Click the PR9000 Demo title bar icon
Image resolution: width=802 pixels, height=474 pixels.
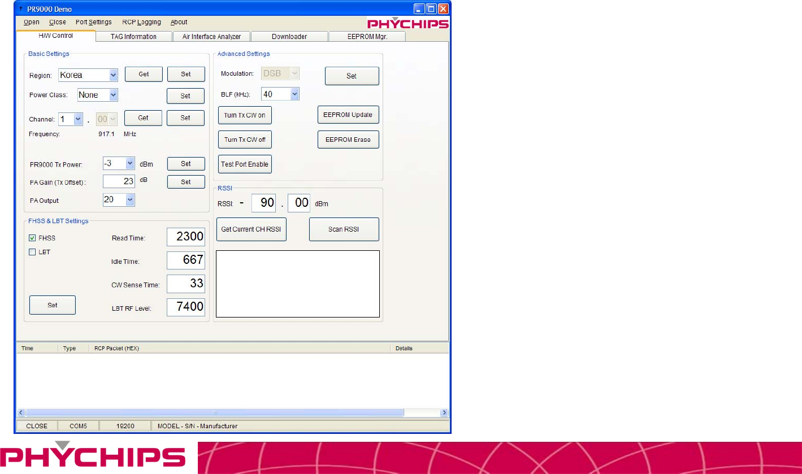pyautogui.click(x=21, y=9)
